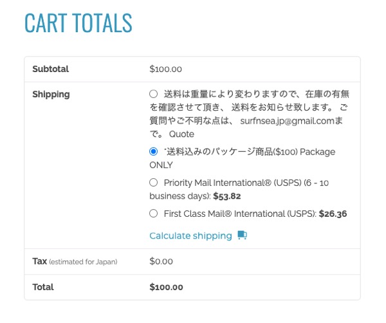Click the $53.82 Priority Mail price
The height and width of the screenshot is (323, 386).
coord(227,196)
